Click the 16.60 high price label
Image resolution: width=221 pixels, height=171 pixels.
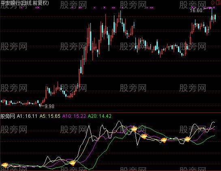[x=196, y=10]
